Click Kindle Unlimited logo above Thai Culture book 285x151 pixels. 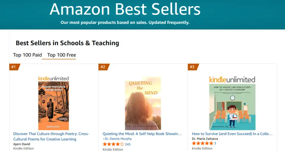coord(54,78)
